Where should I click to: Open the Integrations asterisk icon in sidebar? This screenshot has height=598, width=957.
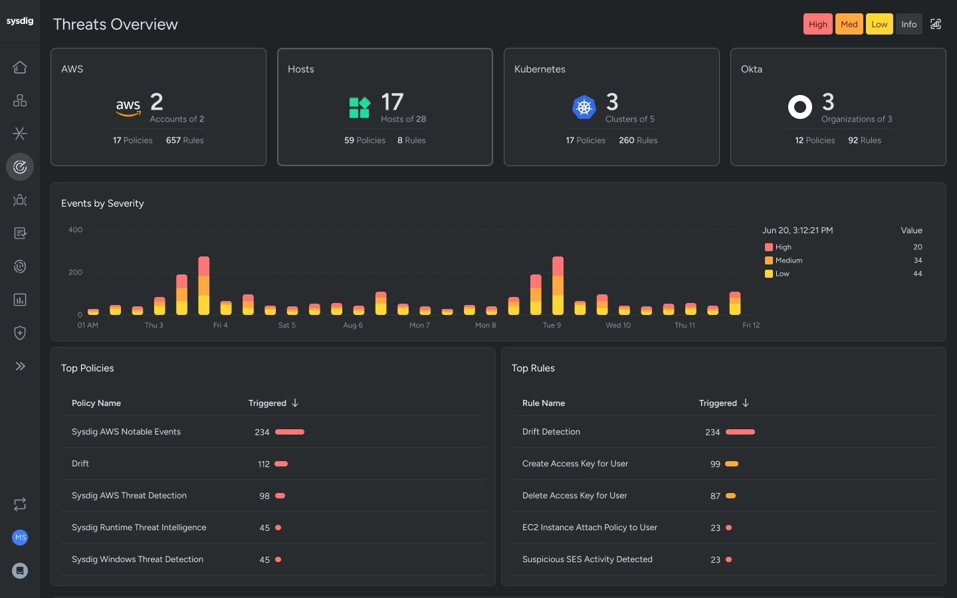pos(20,134)
